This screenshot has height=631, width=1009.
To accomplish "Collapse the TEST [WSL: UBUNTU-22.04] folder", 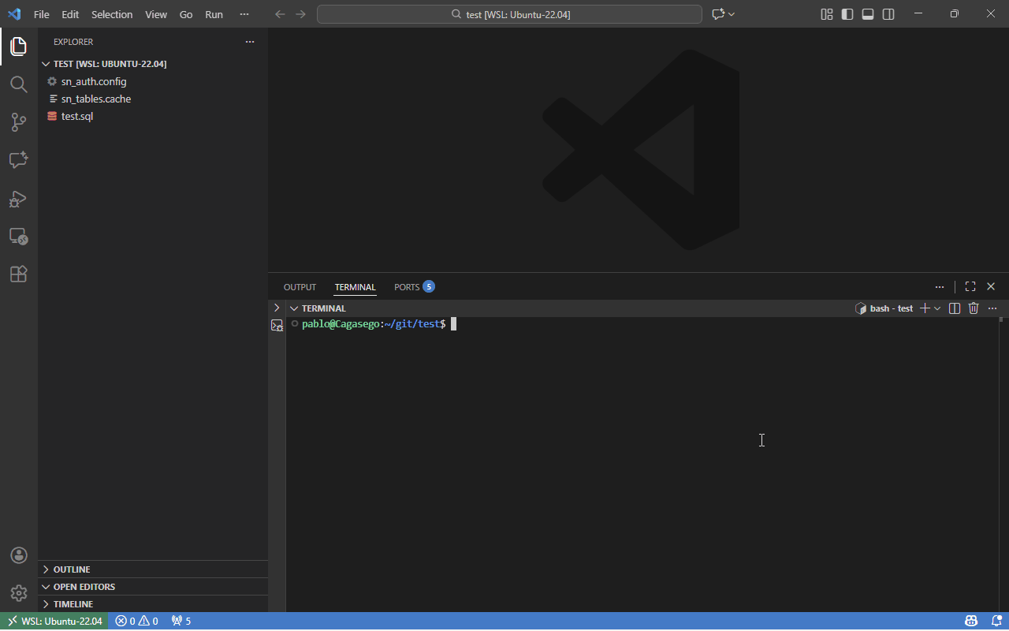I will (x=46, y=64).
